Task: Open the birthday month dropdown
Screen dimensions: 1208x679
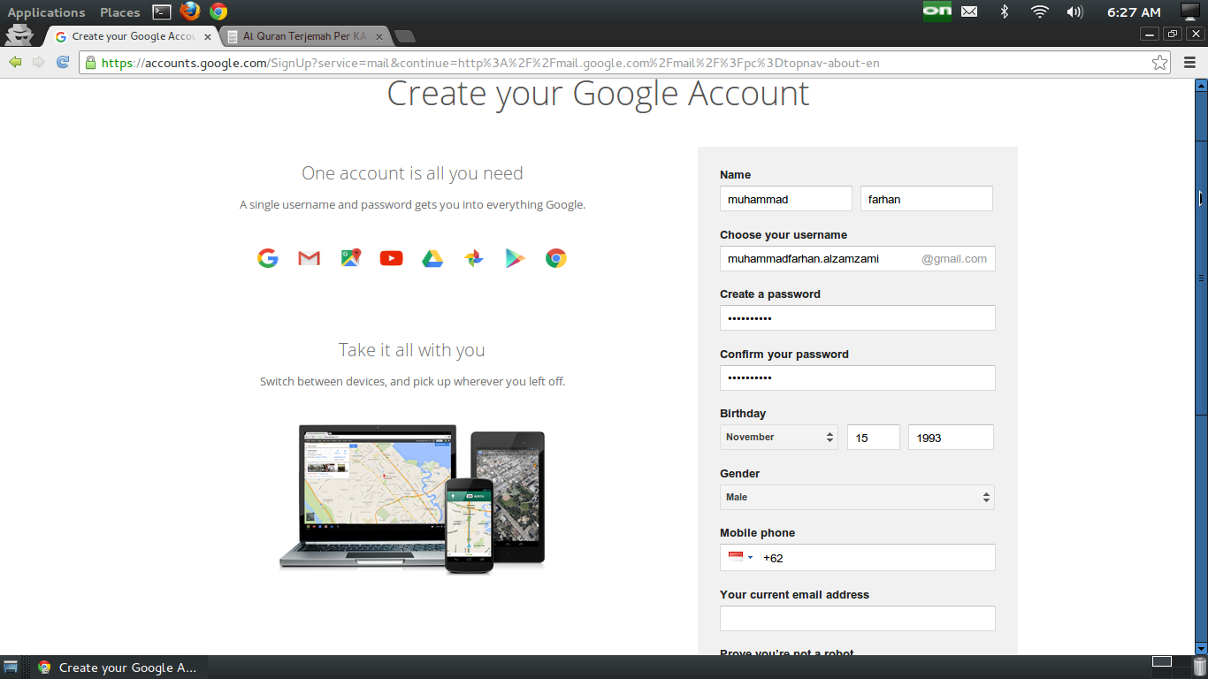Action: click(x=778, y=437)
